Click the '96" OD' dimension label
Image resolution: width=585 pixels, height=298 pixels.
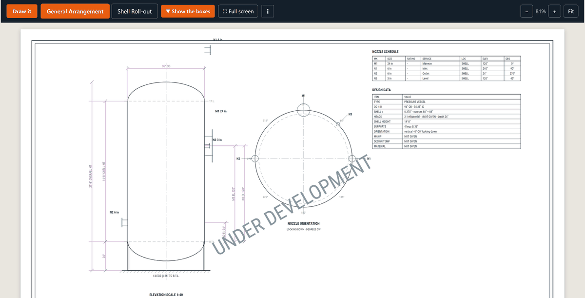(165, 65)
